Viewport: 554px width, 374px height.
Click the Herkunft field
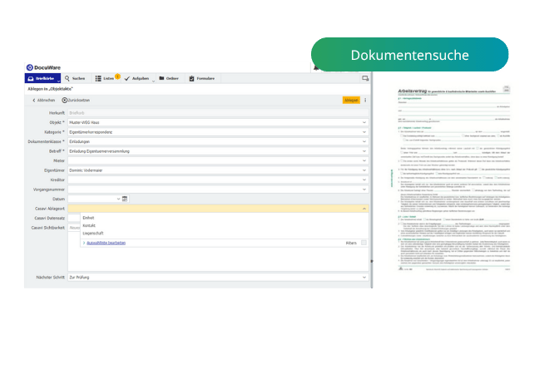tap(218, 113)
